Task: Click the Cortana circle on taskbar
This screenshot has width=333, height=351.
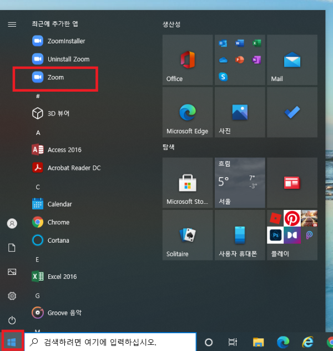Action: [209, 342]
